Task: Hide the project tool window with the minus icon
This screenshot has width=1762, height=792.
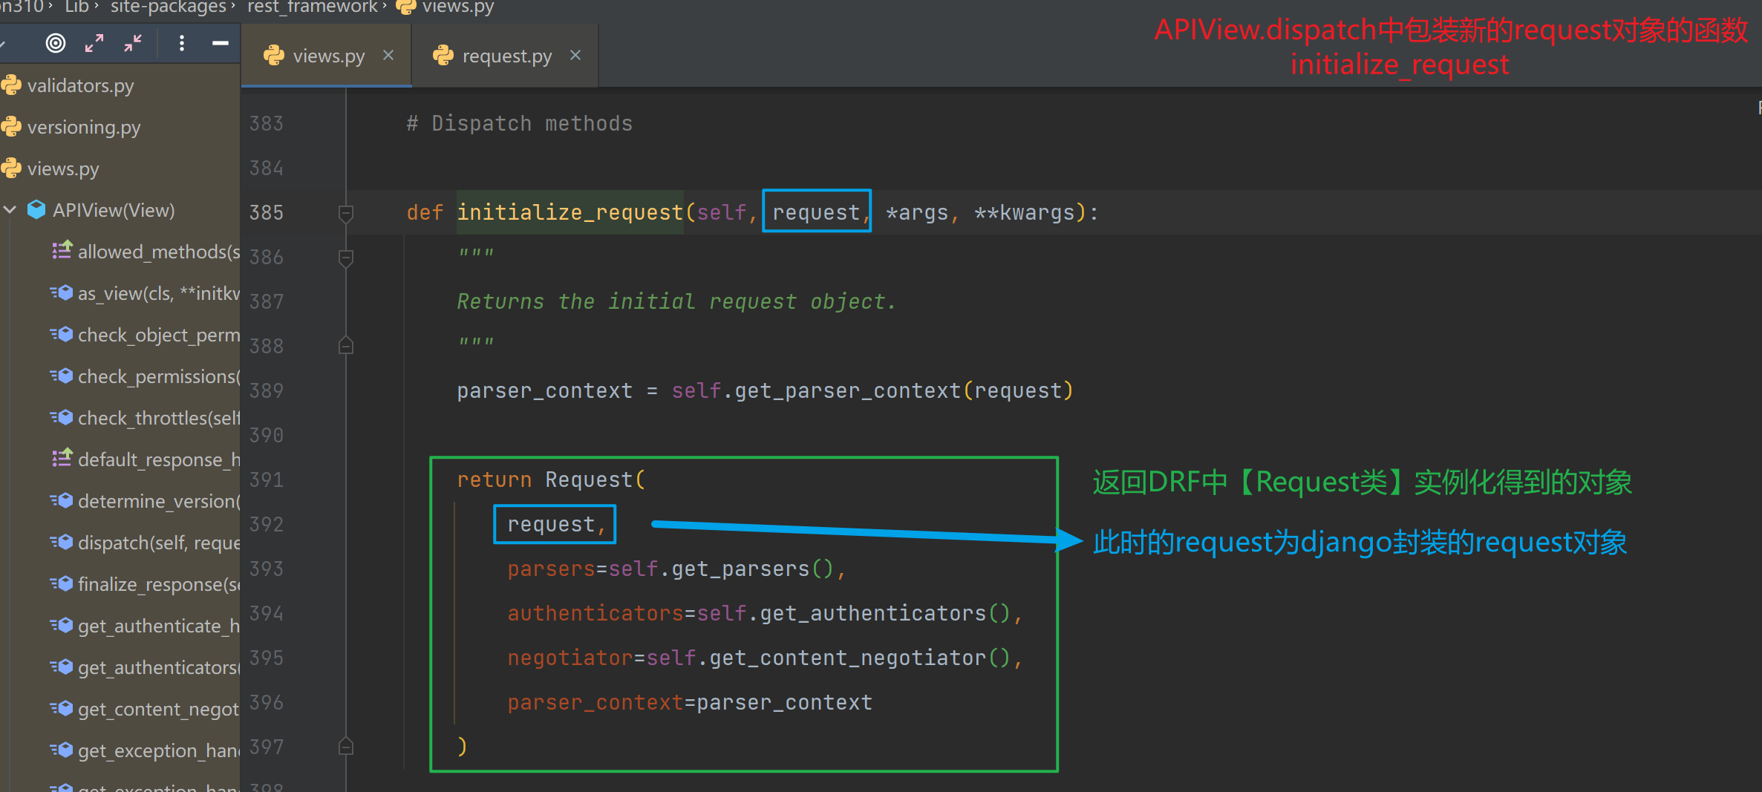Action: 220,44
